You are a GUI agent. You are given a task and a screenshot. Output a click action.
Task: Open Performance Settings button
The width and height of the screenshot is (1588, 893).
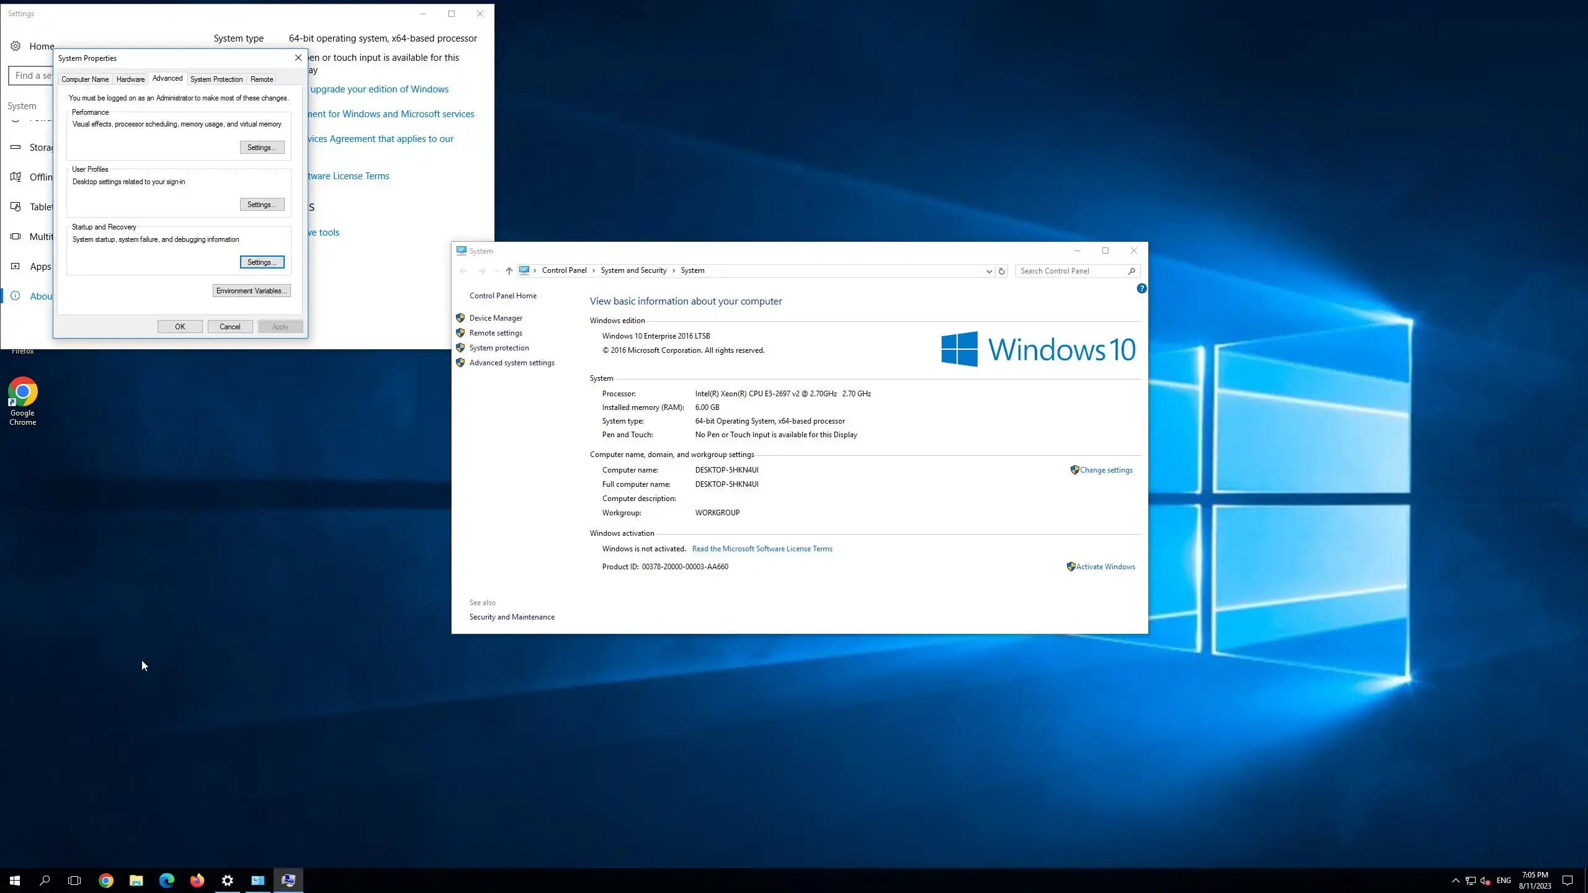[x=262, y=148]
